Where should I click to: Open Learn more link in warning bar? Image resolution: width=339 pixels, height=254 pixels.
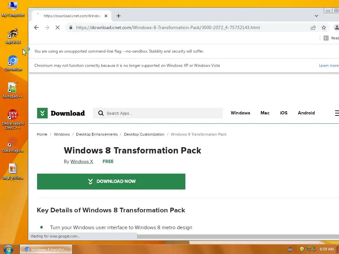coord(329,65)
